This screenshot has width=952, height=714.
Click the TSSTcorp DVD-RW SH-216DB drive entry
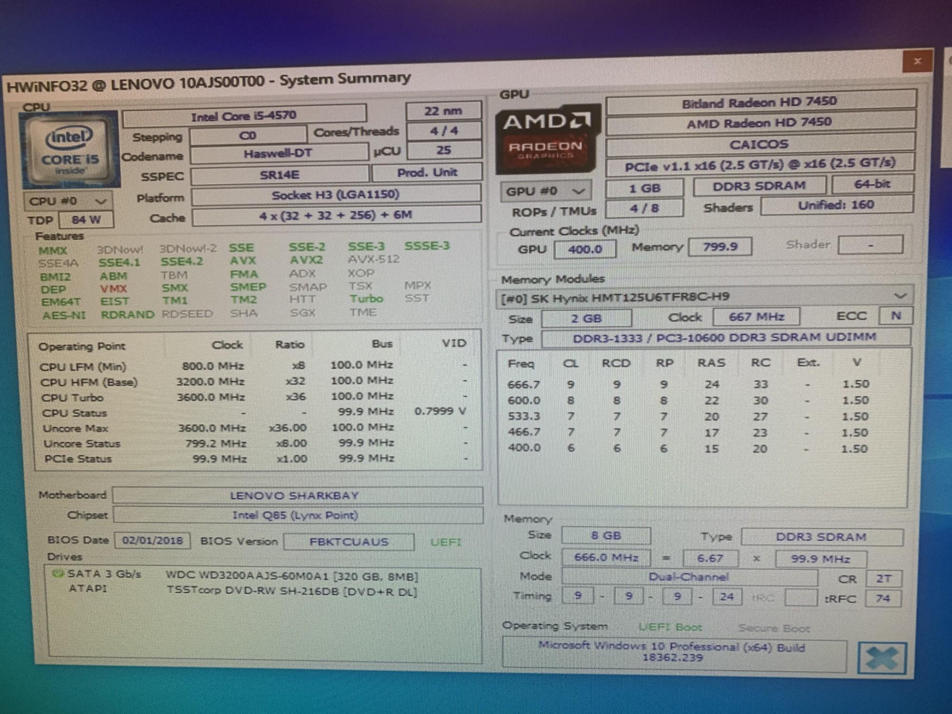point(291,592)
